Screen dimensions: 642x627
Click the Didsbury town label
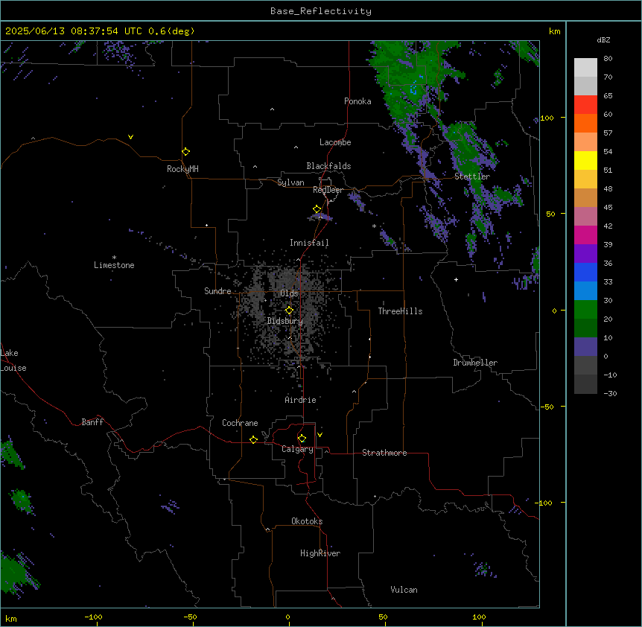tap(285, 321)
